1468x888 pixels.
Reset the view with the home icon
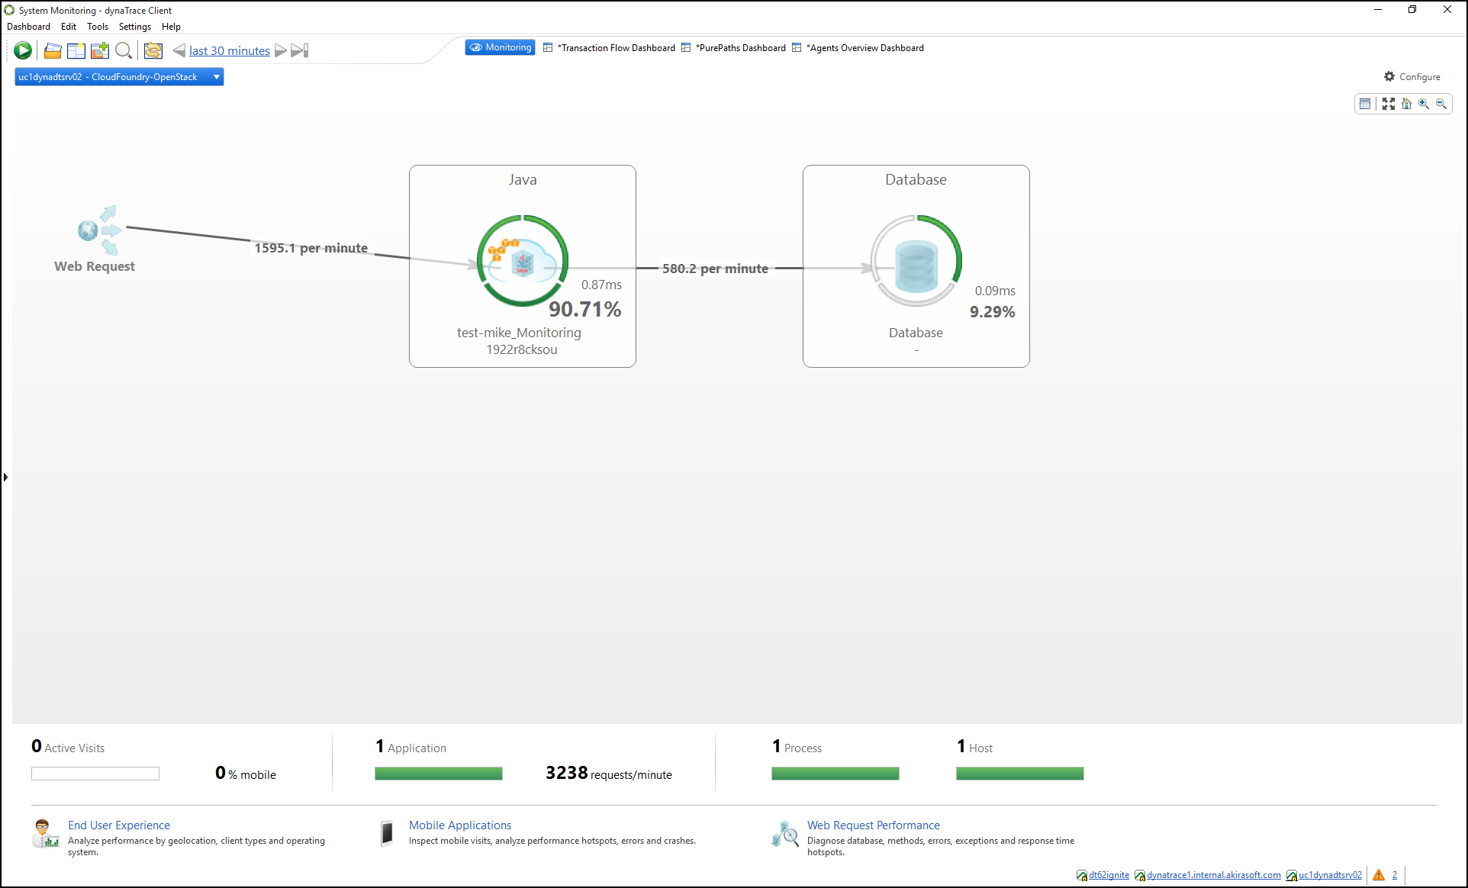click(x=1406, y=104)
